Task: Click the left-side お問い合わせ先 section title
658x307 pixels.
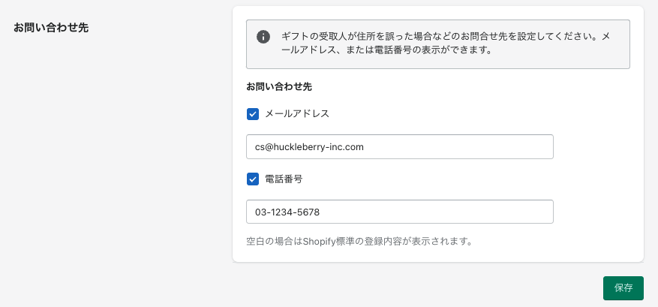Action: [51, 28]
